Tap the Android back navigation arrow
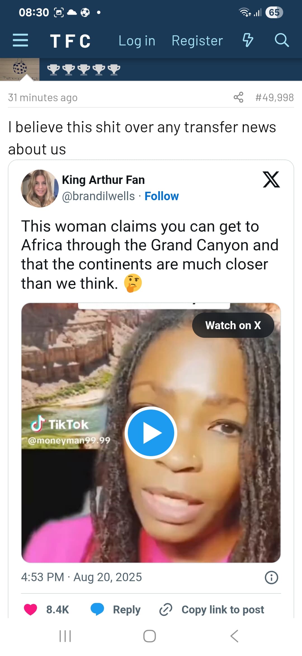Image resolution: width=302 pixels, height=656 pixels. (x=234, y=636)
